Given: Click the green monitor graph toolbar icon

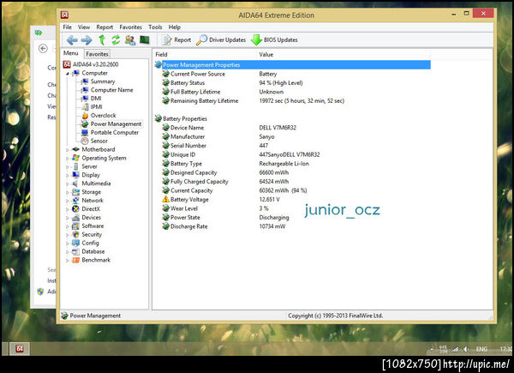Looking at the screenshot, I should pyautogui.click(x=145, y=39).
